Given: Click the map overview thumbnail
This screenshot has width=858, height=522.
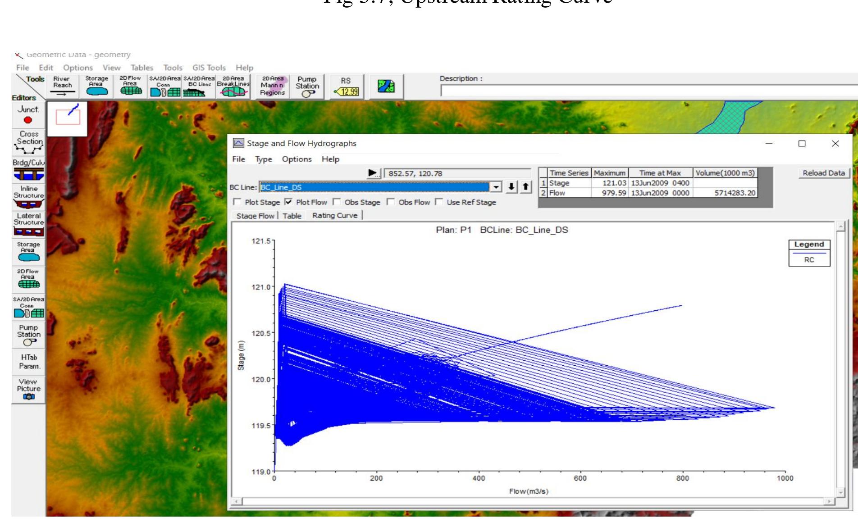Looking at the screenshot, I should click(x=68, y=118).
